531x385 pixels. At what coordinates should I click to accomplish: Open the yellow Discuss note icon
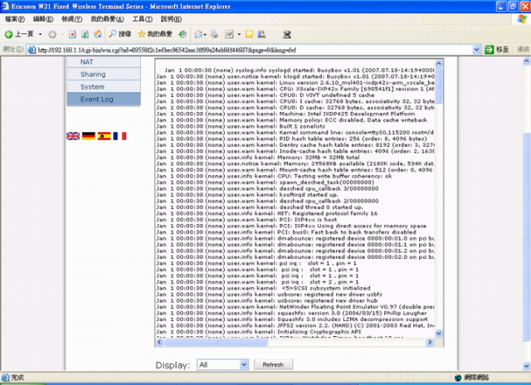pyautogui.click(x=249, y=34)
